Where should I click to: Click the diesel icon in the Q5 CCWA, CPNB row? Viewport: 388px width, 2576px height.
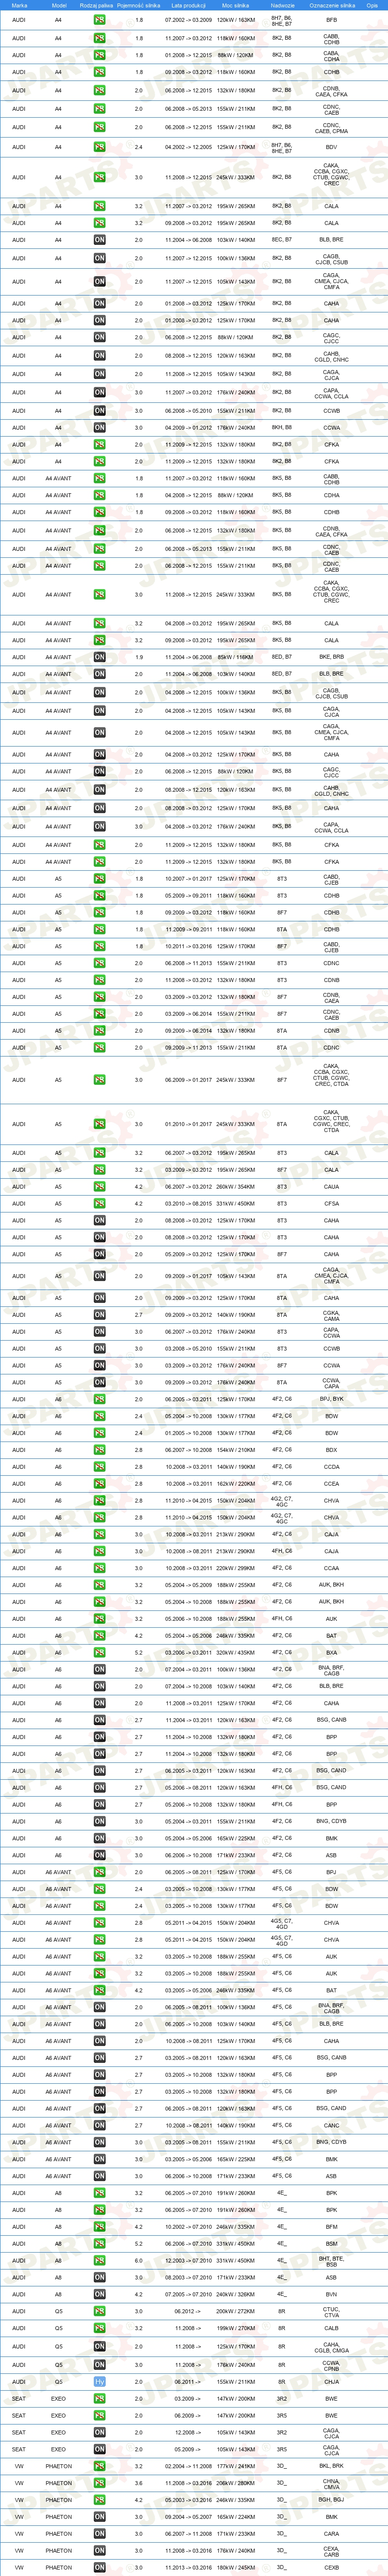point(99,2365)
